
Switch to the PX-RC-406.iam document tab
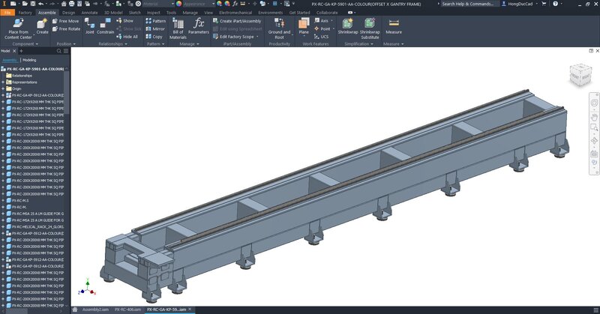tap(128, 309)
